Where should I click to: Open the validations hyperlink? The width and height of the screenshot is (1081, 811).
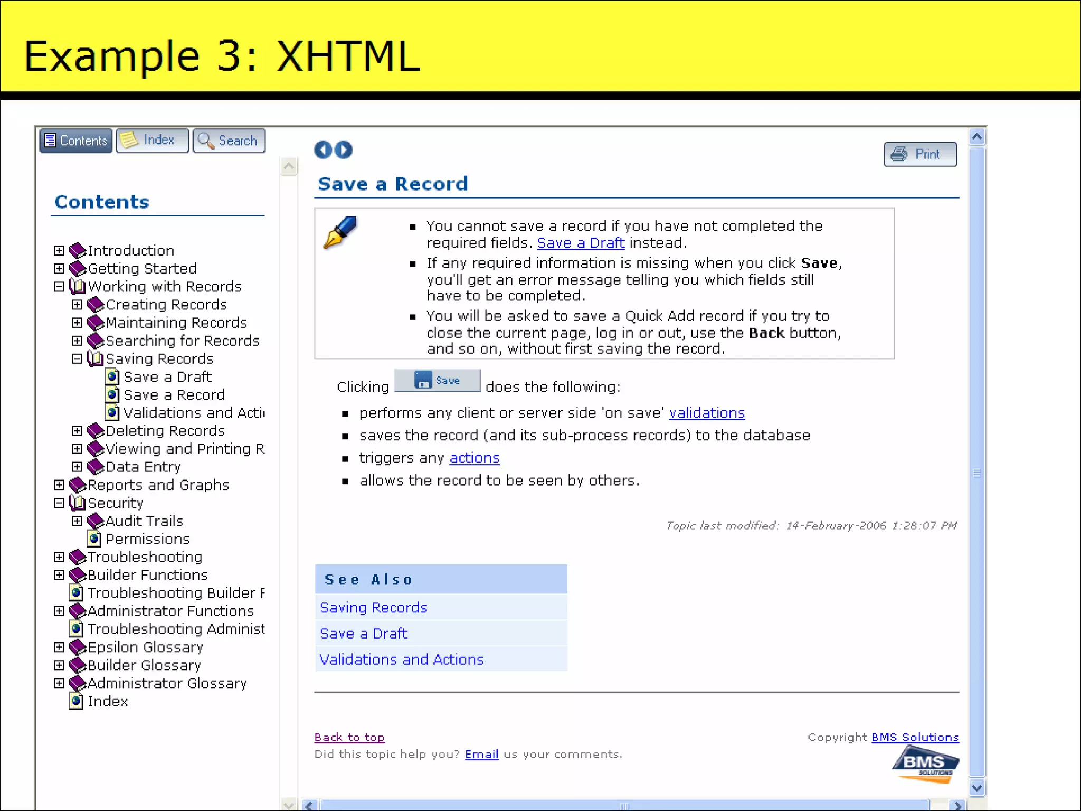(x=706, y=413)
